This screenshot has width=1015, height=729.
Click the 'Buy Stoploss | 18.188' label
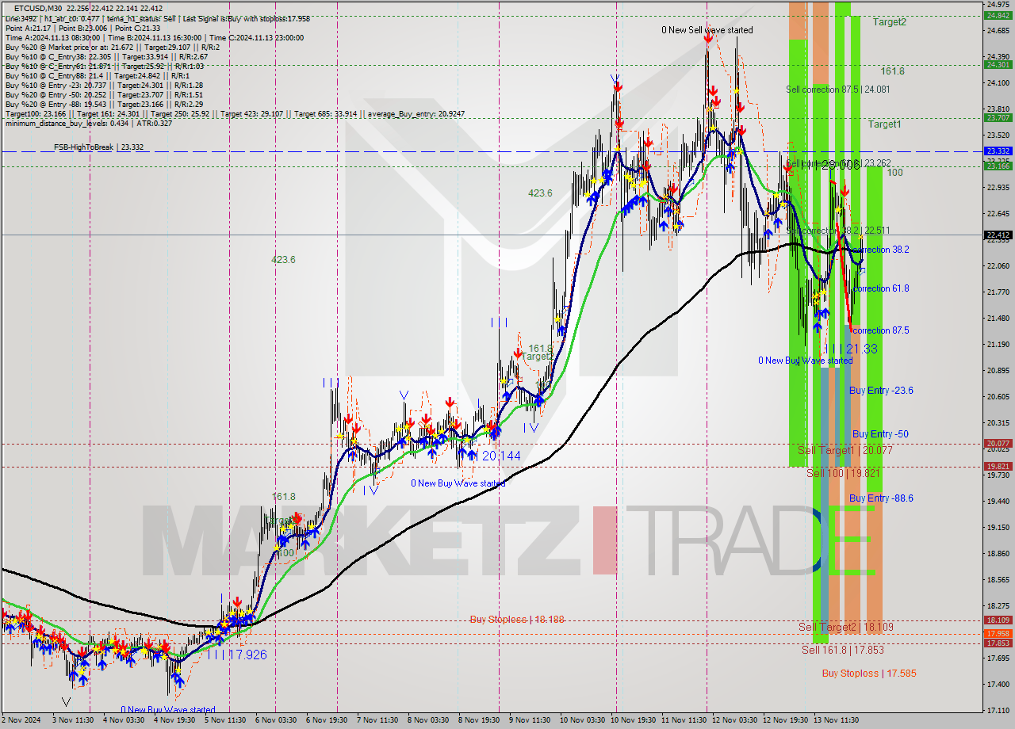click(517, 619)
